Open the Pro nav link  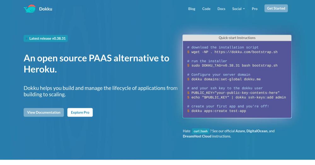[255, 9]
